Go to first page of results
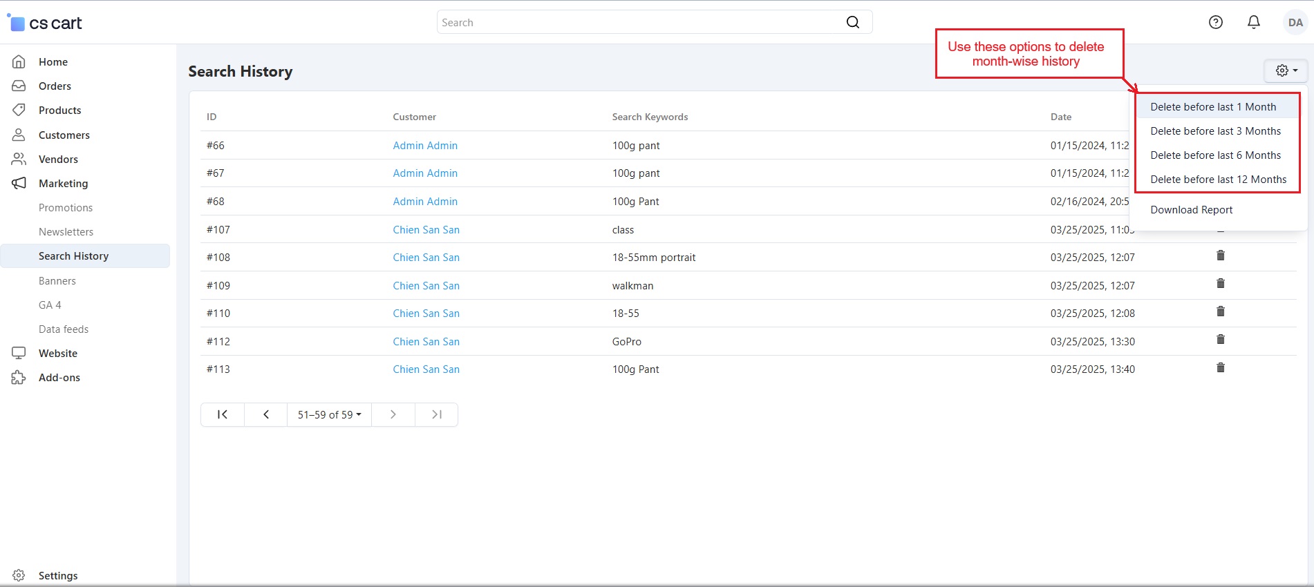Image resolution: width=1314 pixels, height=587 pixels. click(223, 414)
